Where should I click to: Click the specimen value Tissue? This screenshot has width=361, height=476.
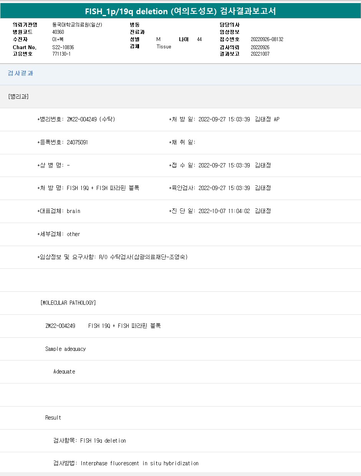[x=164, y=46]
